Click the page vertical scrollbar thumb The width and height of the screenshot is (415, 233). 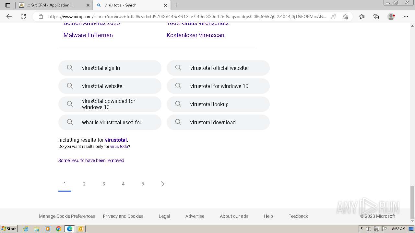tap(412, 203)
